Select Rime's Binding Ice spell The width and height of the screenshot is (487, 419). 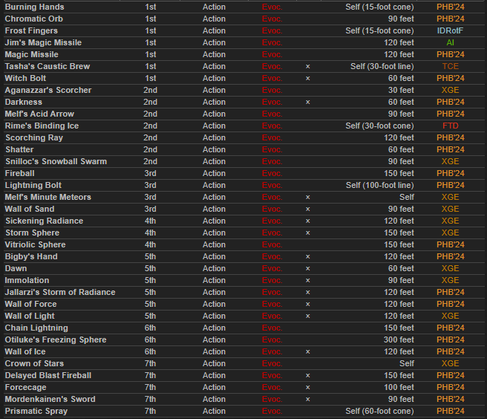[244, 126]
